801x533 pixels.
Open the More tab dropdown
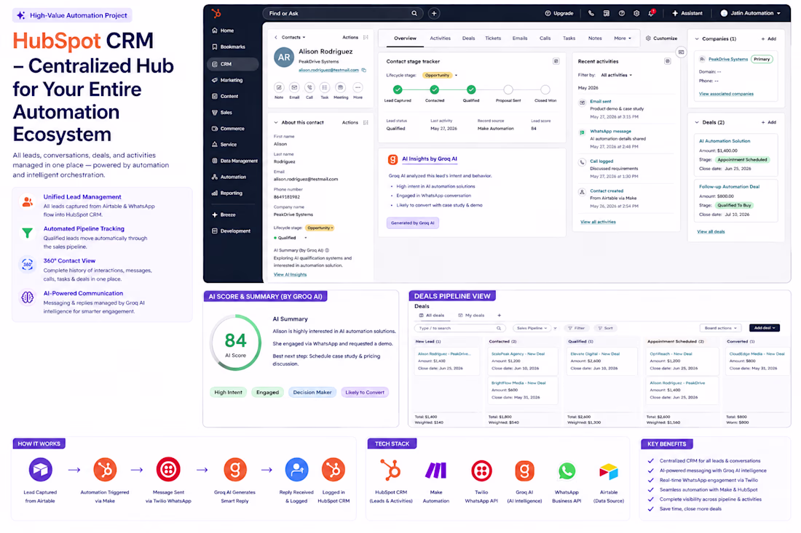click(622, 39)
